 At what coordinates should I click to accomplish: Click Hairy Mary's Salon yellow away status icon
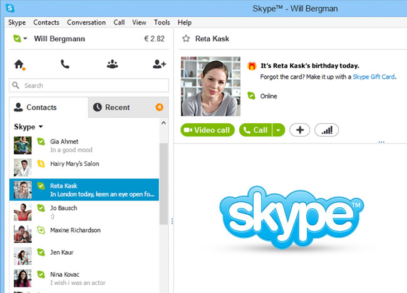tap(41, 163)
